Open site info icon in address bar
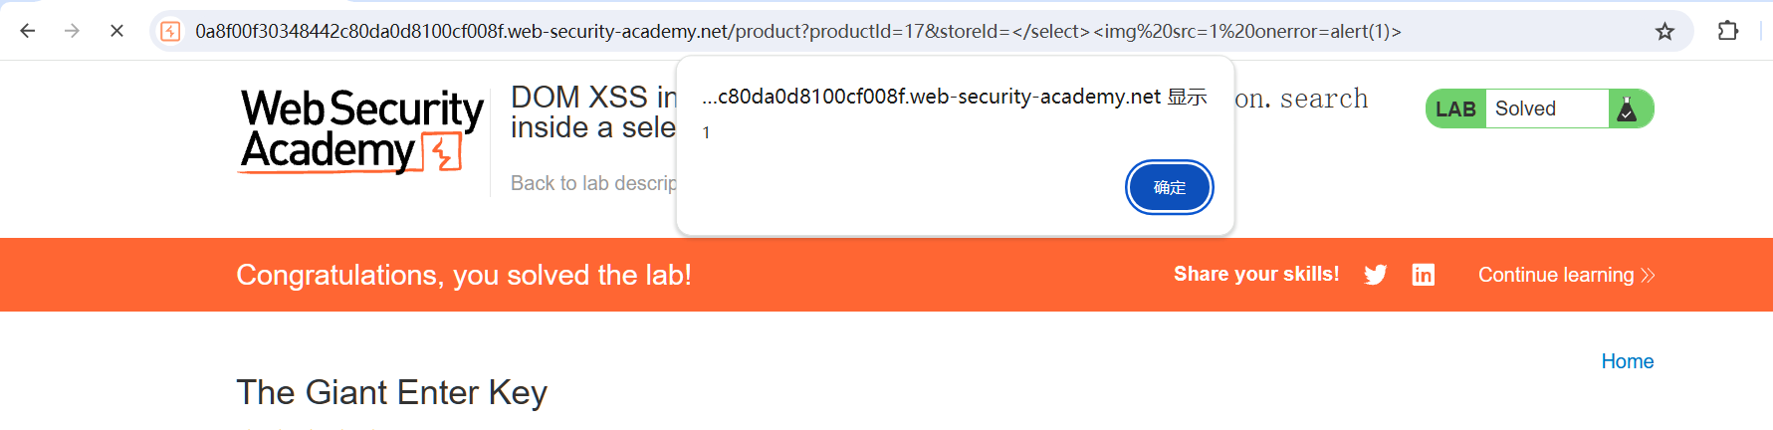 (x=171, y=31)
